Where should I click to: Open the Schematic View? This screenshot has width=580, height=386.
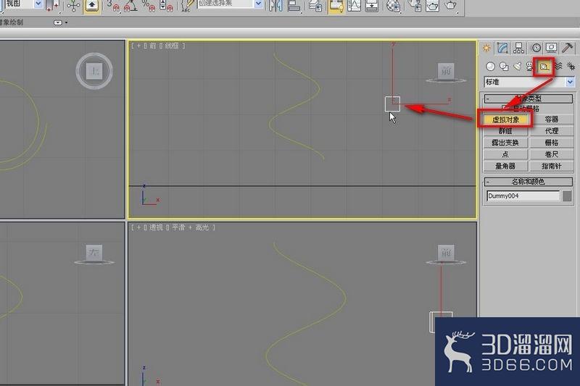pos(372,6)
